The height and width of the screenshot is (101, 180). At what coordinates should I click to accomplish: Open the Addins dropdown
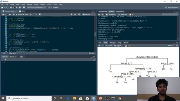pyautogui.click(x=56, y=8)
